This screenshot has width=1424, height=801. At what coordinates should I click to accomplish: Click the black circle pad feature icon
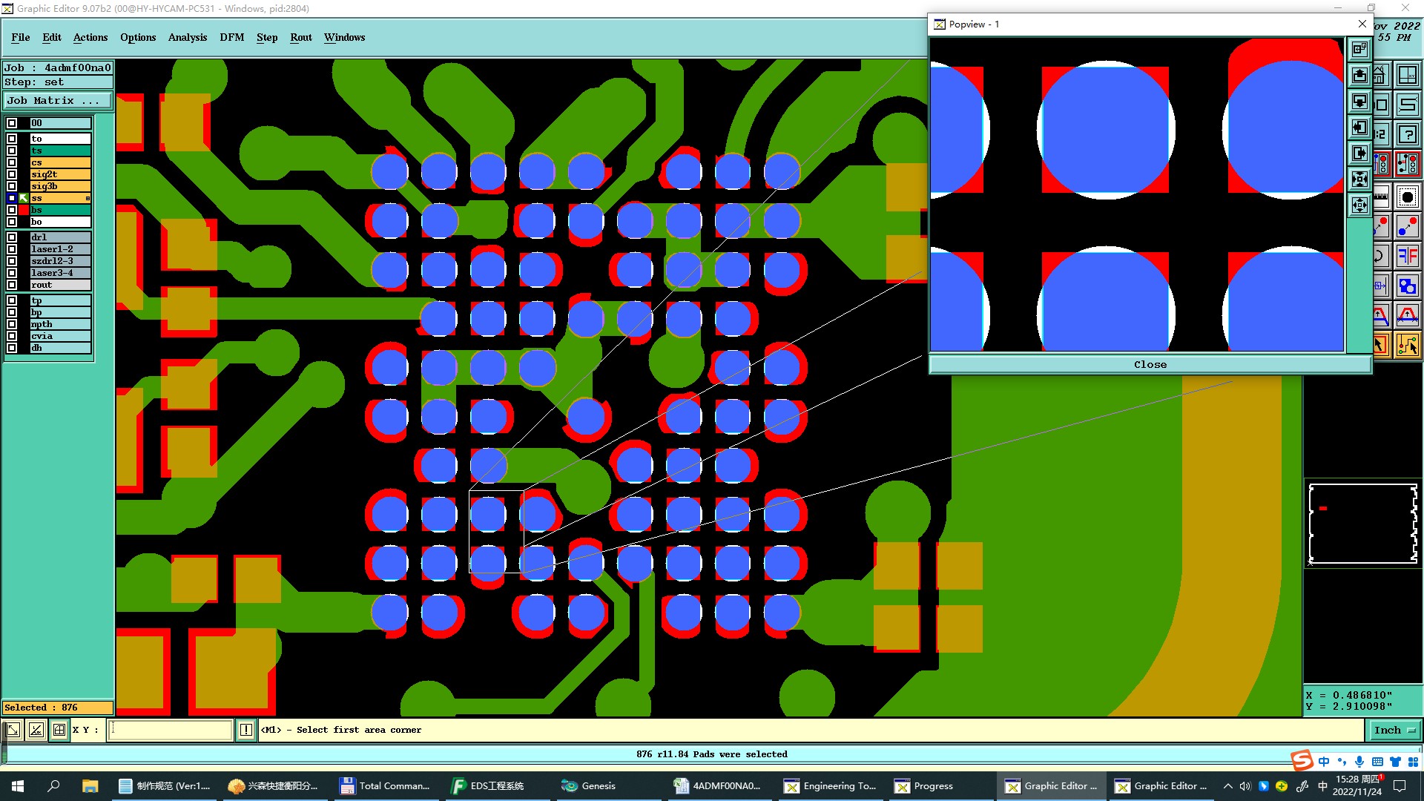[x=1408, y=197]
